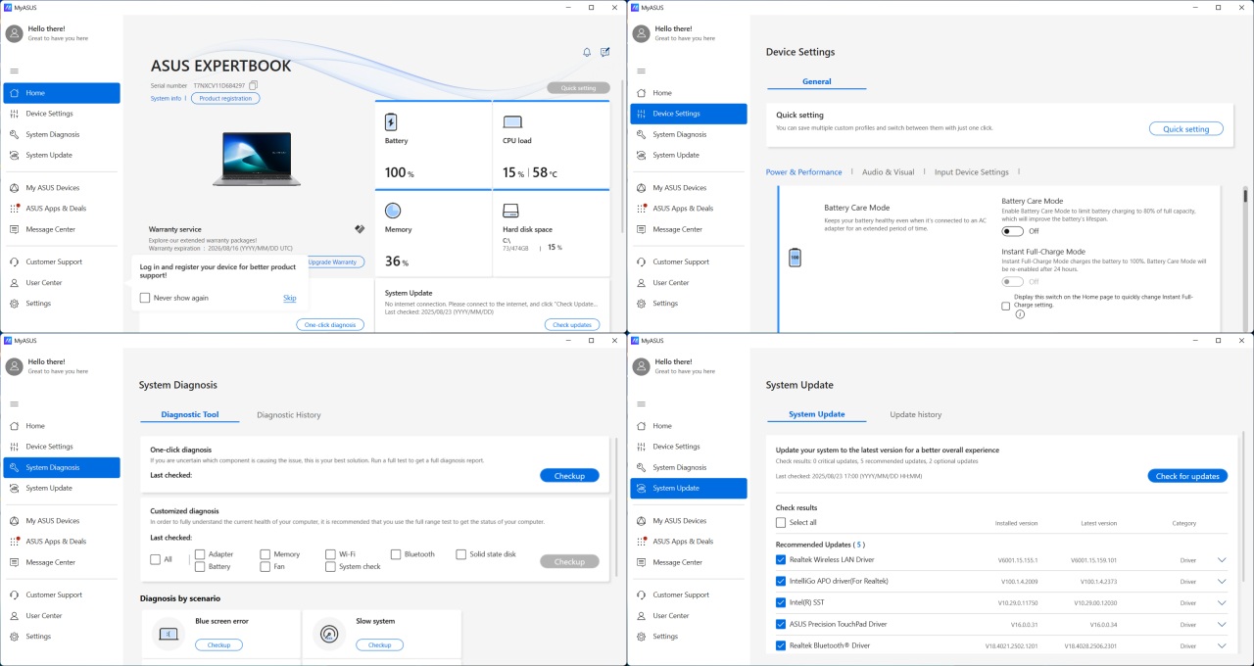Switch to the Update history tab
This screenshot has width=1254, height=666.
(915, 414)
